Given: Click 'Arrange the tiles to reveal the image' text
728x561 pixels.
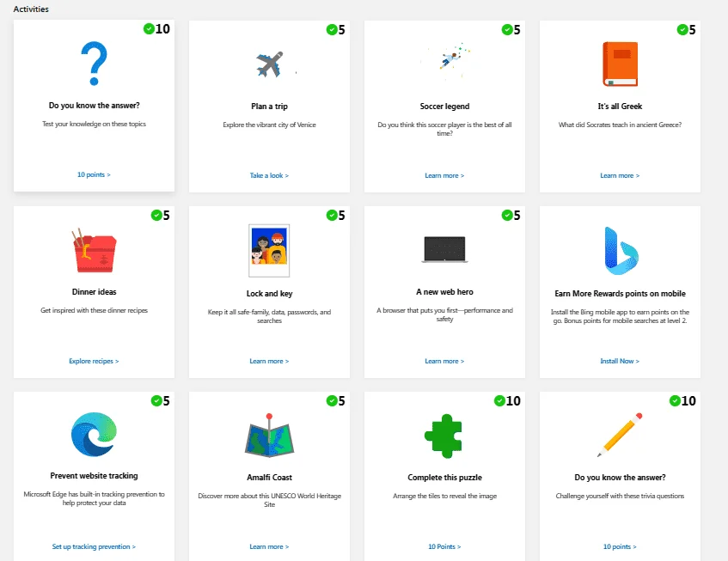Looking at the screenshot, I should coord(444,496).
